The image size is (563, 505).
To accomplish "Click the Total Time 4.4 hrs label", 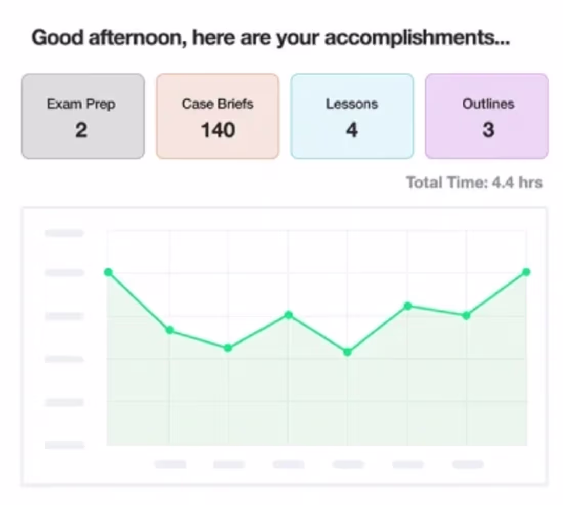I will pos(474,183).
